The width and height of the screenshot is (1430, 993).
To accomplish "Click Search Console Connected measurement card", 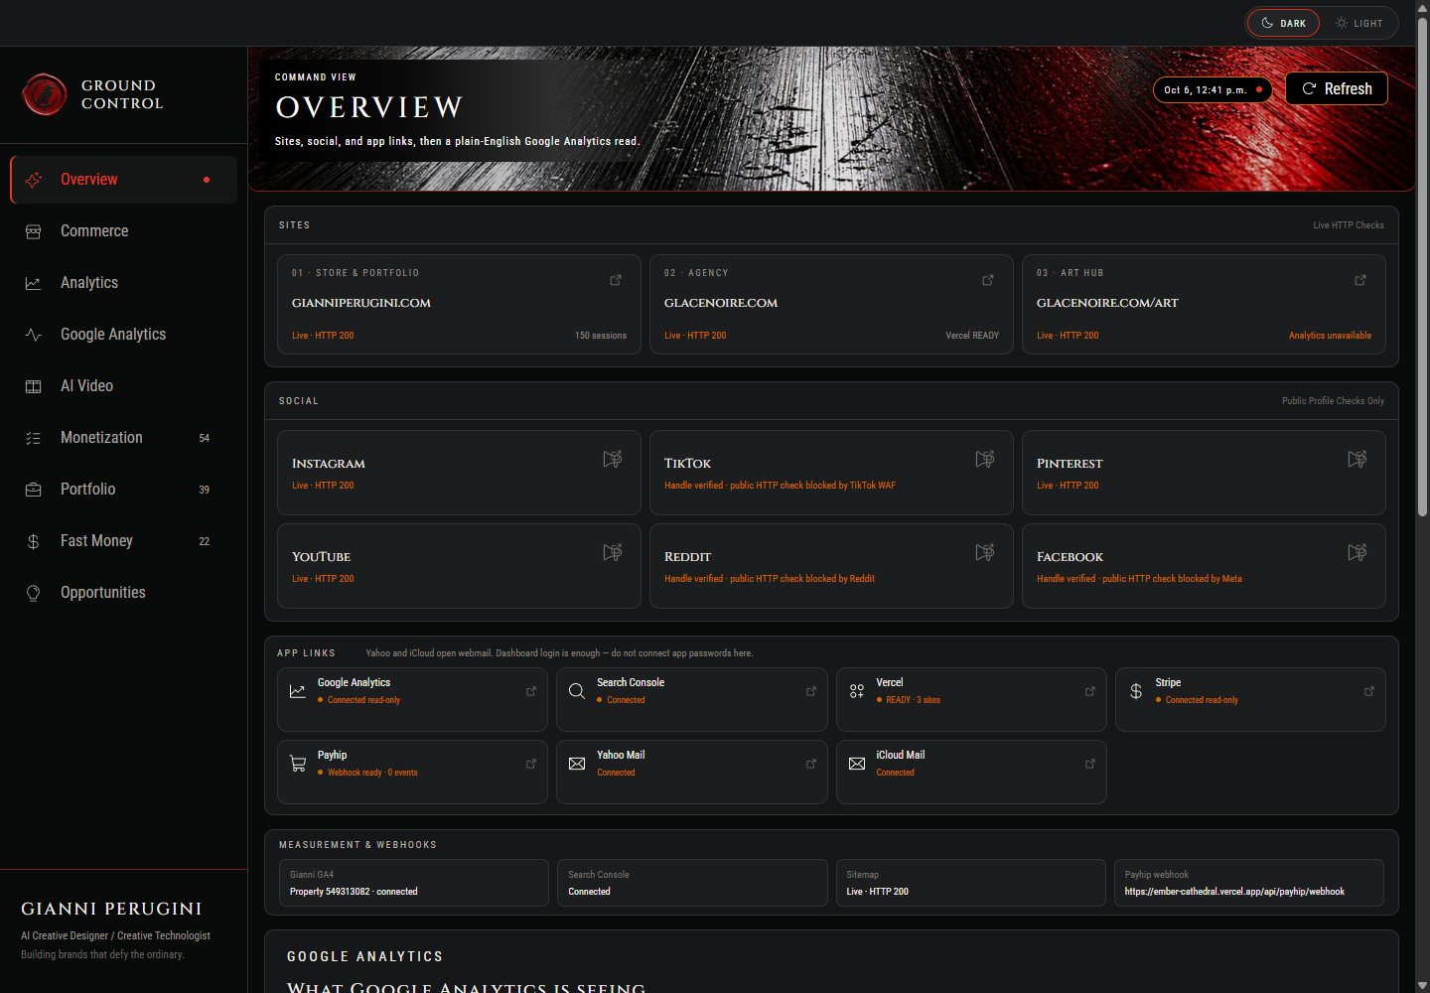I will pos(692,883).
